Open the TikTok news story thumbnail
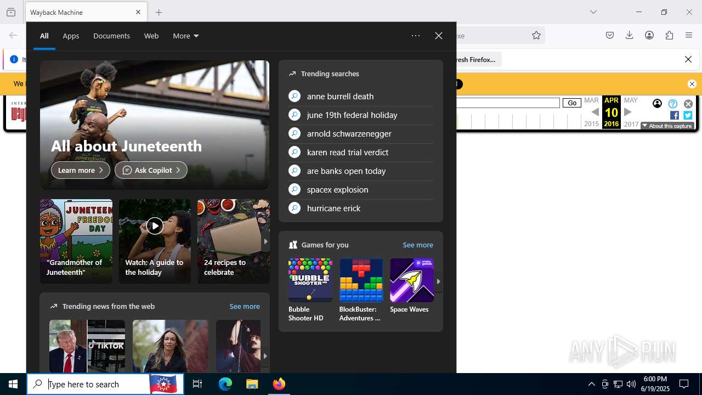 [x=87, y=346]
